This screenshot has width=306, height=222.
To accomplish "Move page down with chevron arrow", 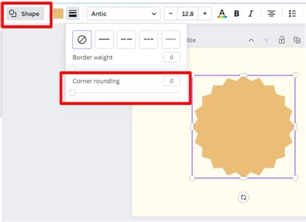I will pos(266,40).
